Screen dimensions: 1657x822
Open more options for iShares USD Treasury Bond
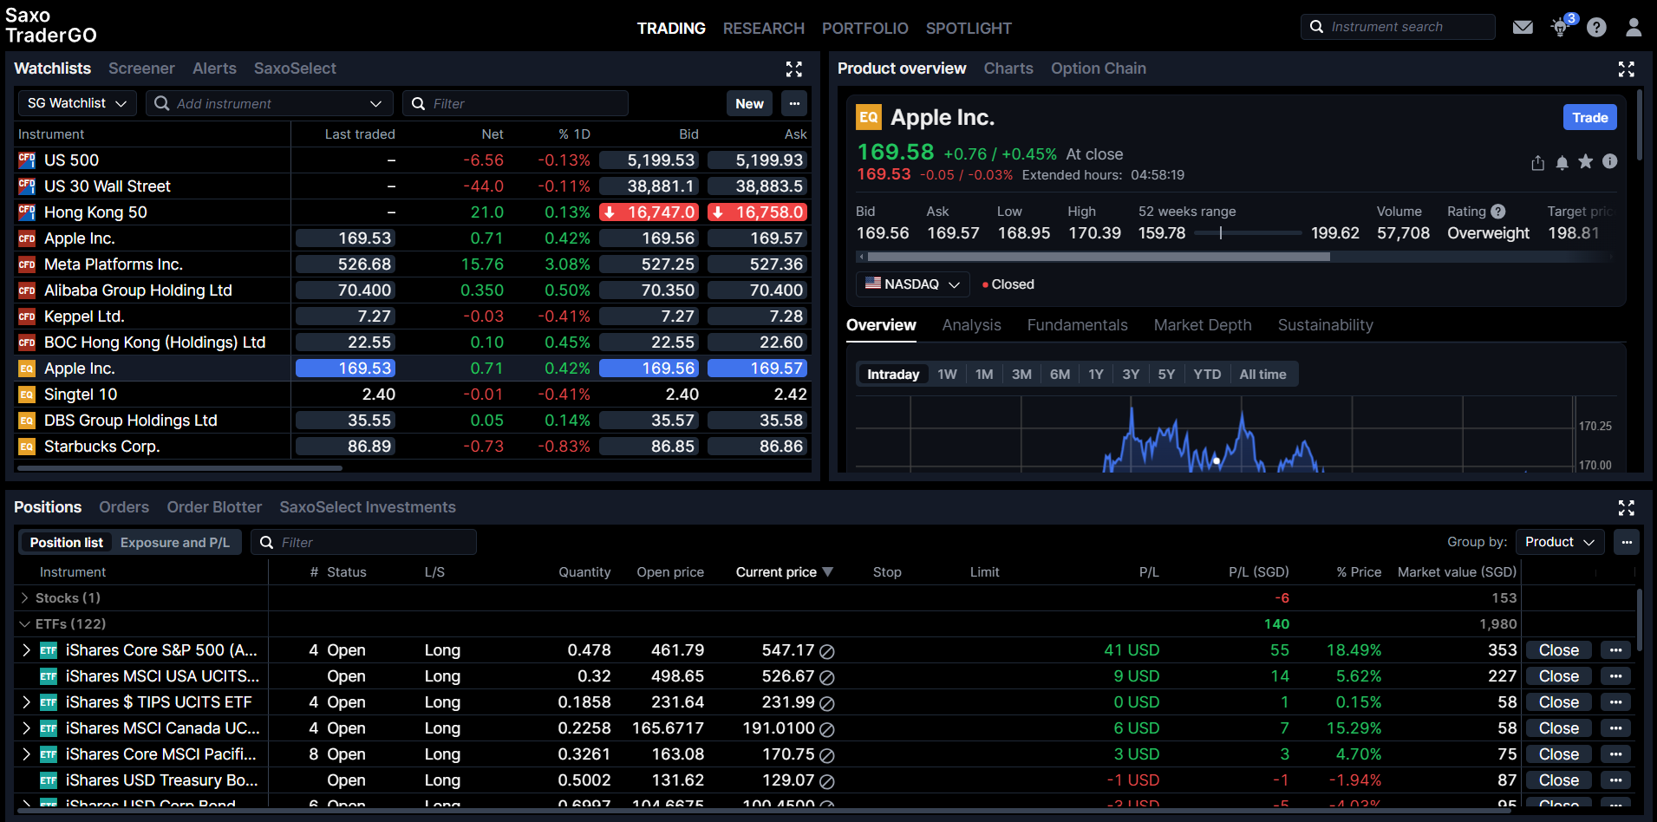(1615, 780)
